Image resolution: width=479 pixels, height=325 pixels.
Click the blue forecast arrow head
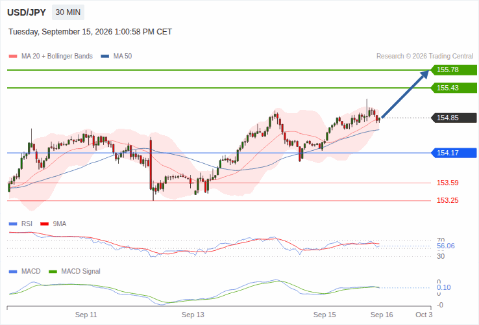pos(424,74)
